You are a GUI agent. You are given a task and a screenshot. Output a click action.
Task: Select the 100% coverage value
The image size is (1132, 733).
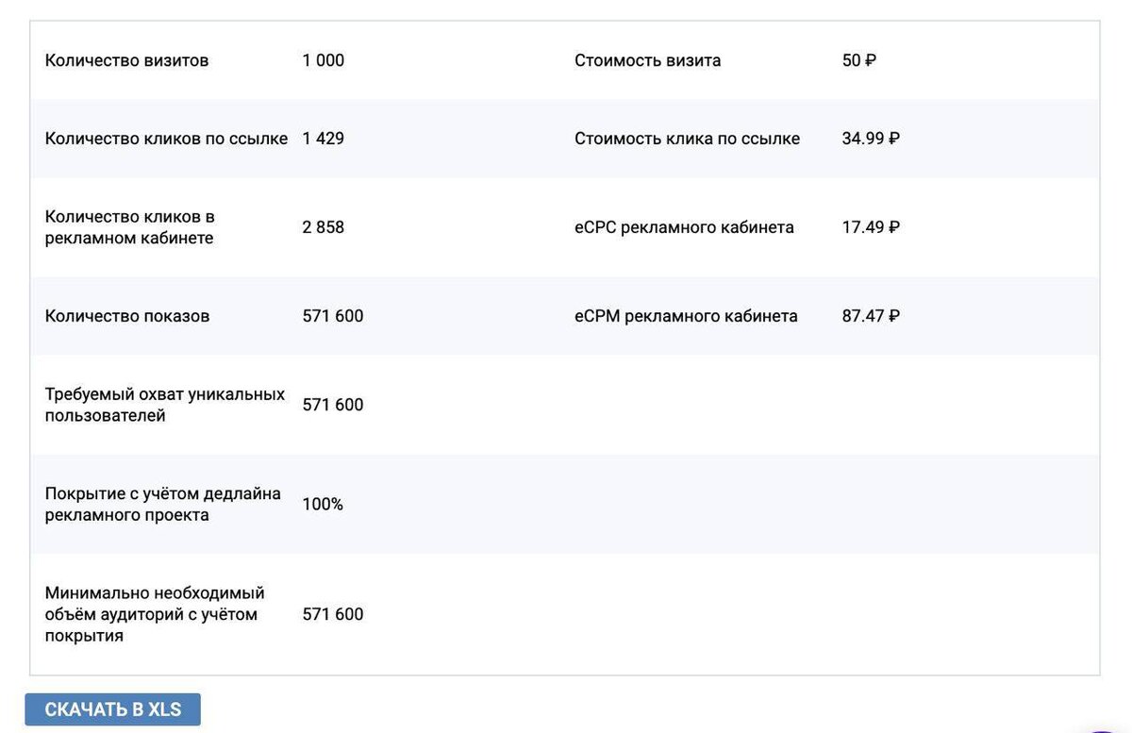click(323, 505)
